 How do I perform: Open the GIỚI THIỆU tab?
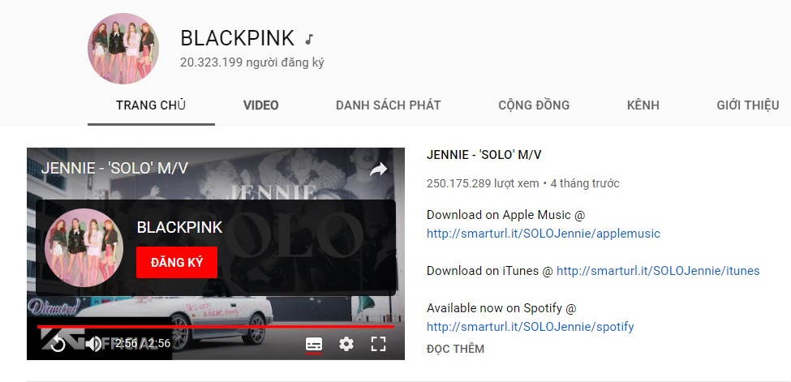point(748,105)
